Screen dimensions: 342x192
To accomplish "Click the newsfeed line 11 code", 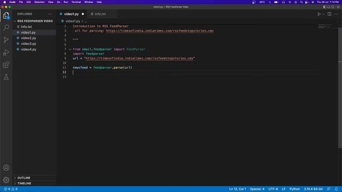I will (102, 68).
